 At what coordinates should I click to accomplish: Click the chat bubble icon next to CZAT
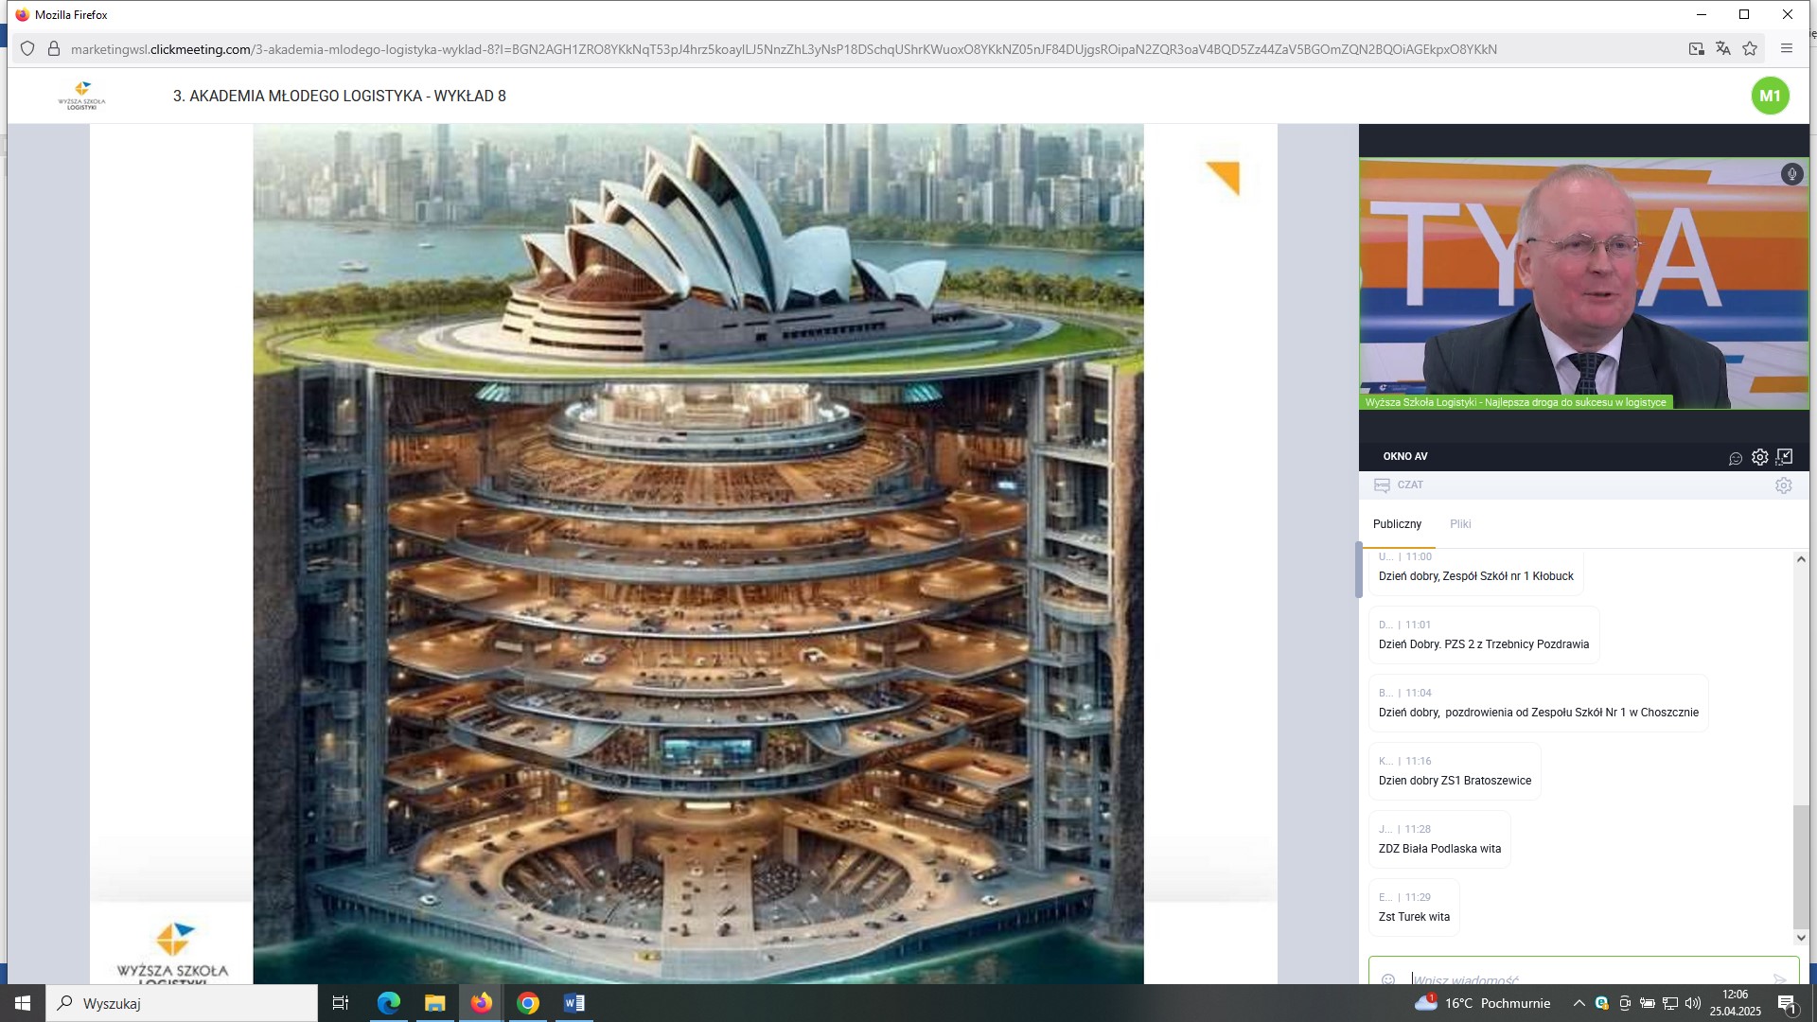tap(1382, 485)
